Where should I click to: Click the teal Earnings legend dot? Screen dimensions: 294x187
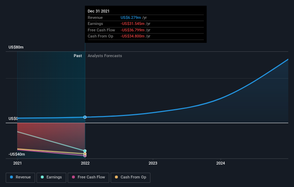[x=42, y=177]
